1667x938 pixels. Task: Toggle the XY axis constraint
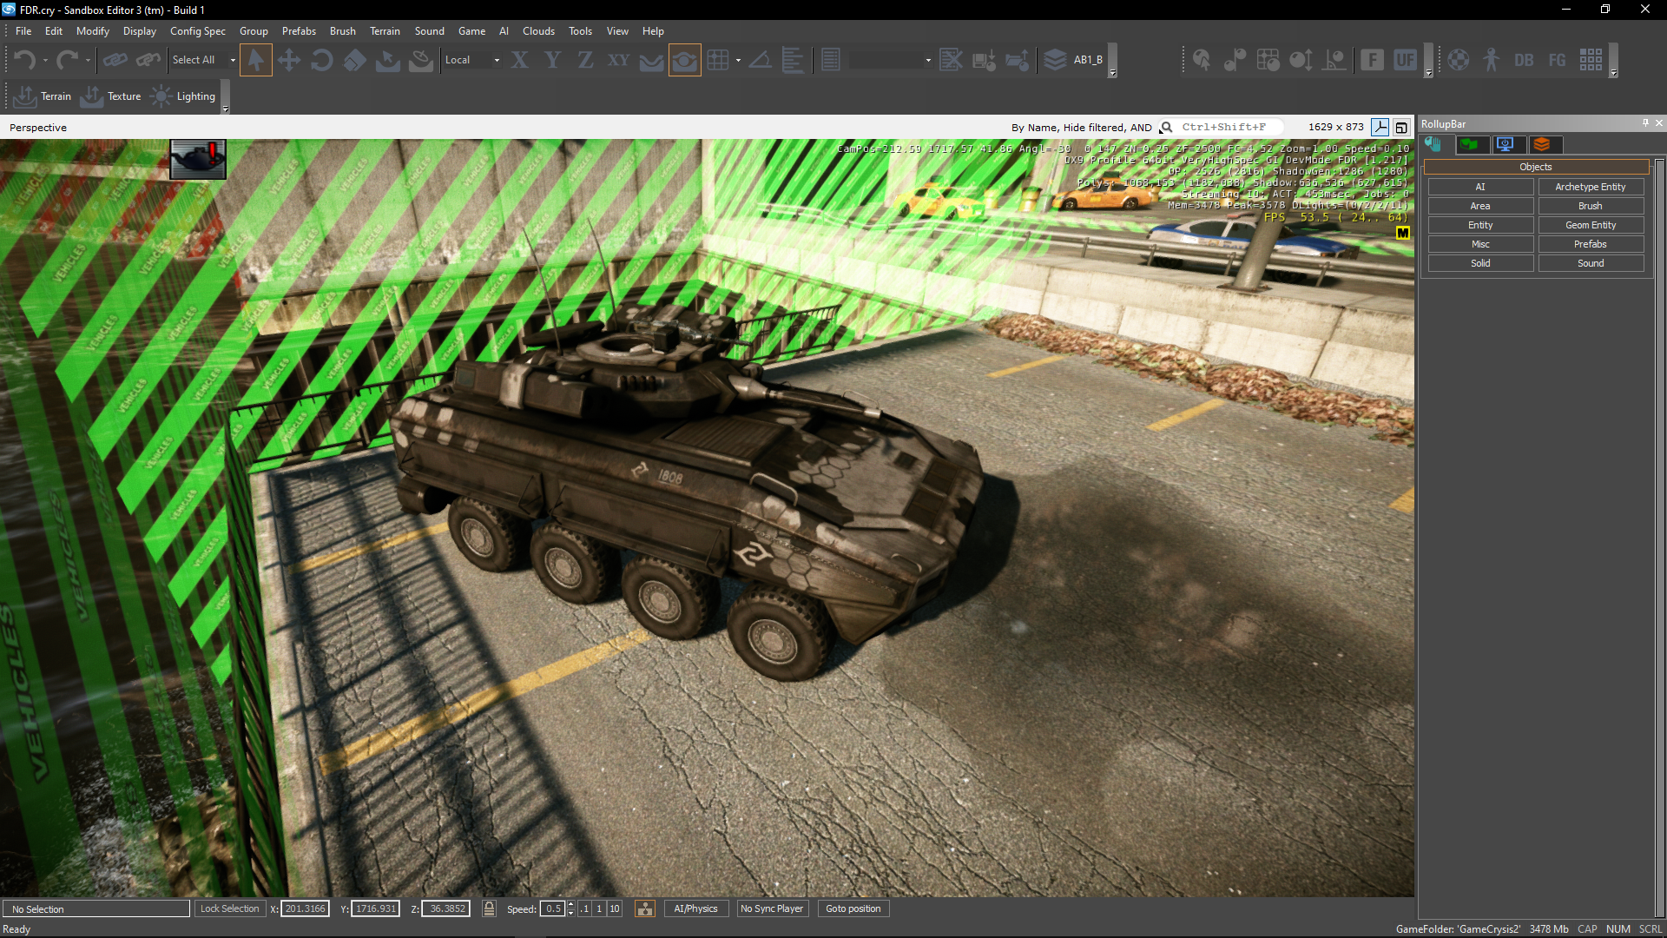[x=618, y=60]
